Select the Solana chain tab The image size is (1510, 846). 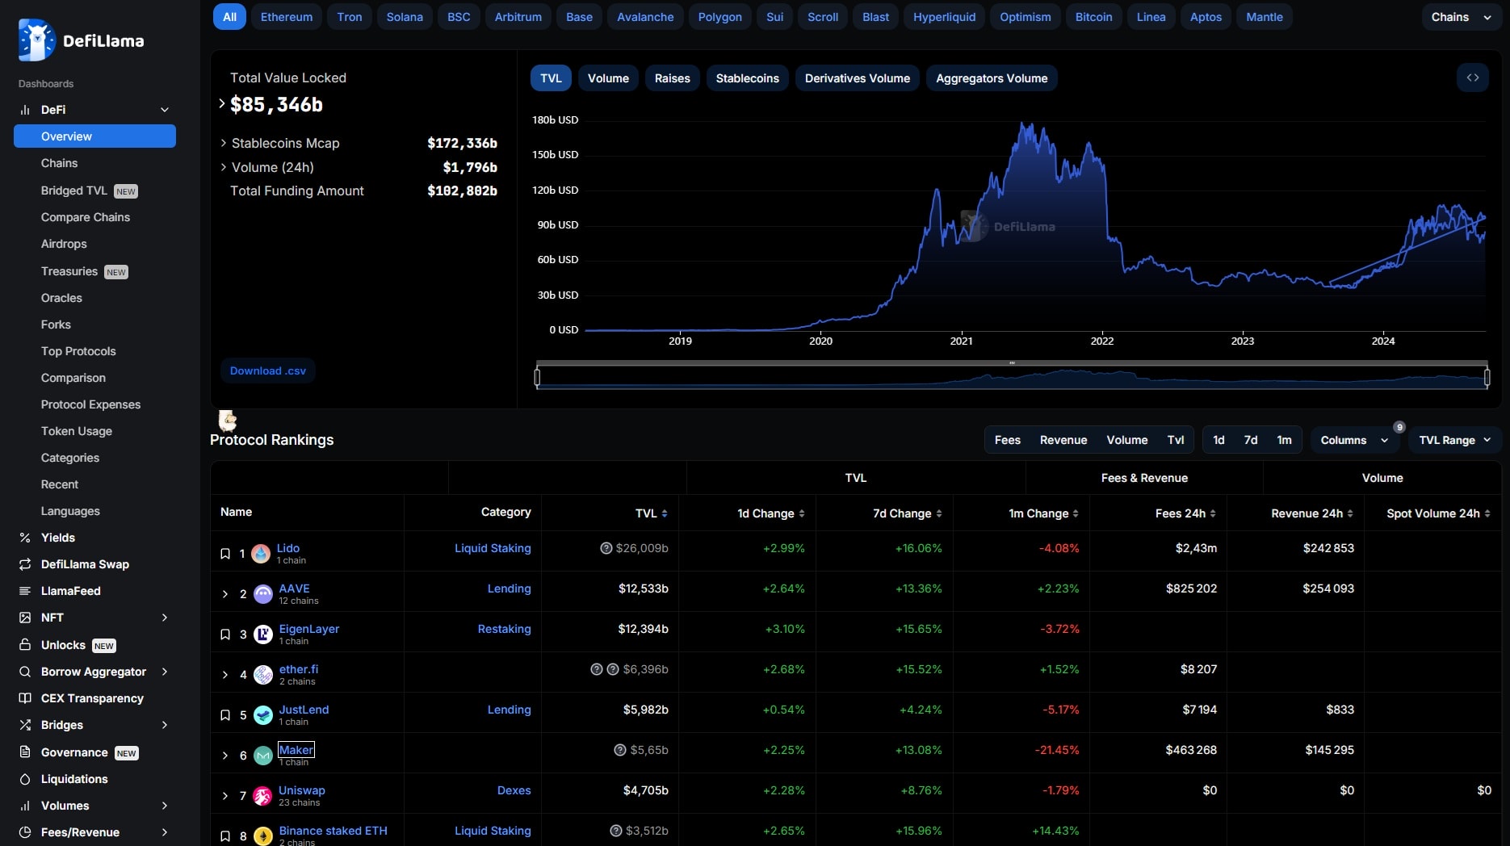[x=405, y=17]
